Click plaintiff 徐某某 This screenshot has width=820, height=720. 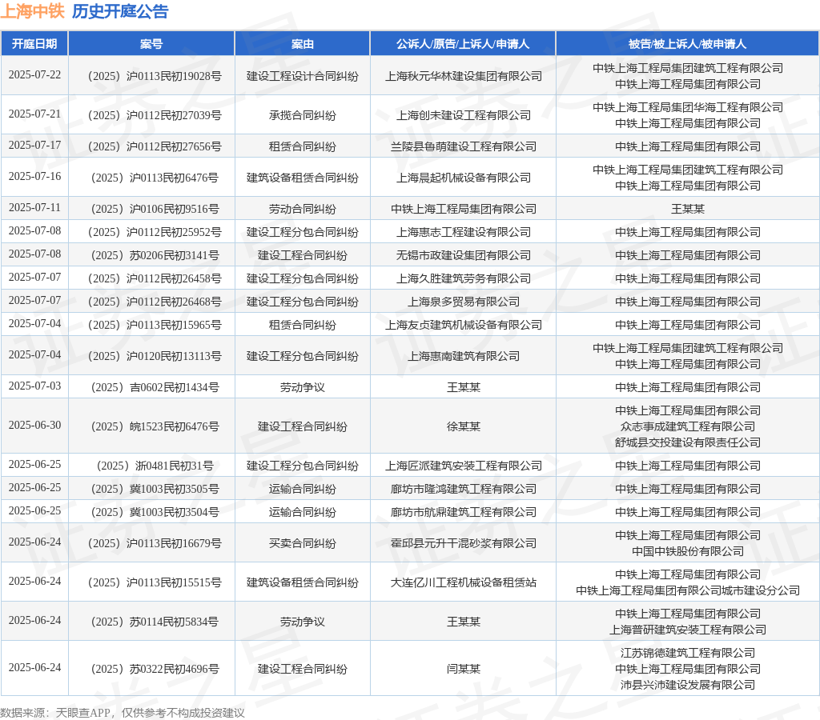(464, 427)
